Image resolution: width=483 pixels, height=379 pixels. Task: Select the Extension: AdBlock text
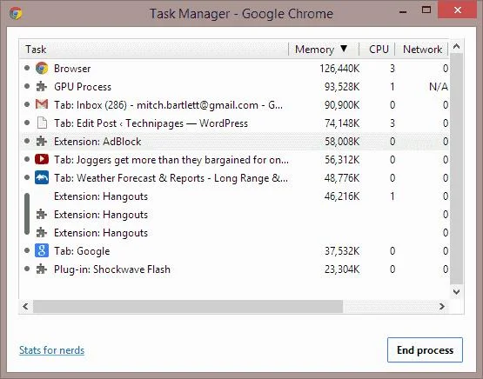tap(97, 142)
